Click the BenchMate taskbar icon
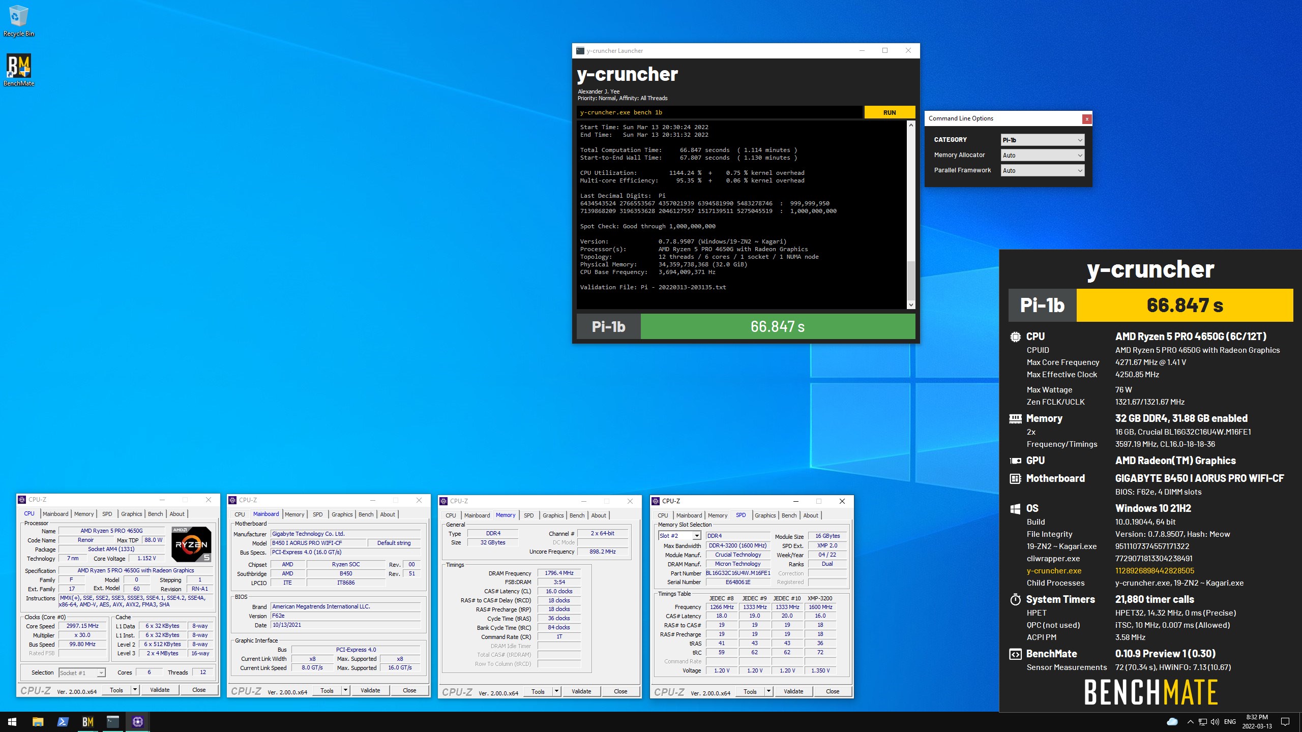 tap(87, 721)
